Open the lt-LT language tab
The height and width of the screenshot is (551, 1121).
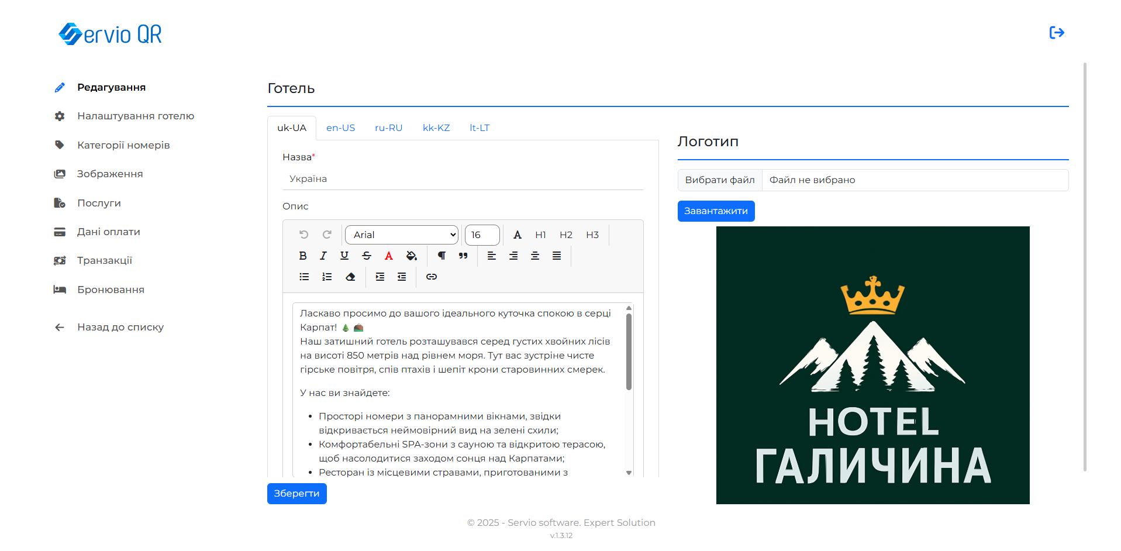[480, 128]
